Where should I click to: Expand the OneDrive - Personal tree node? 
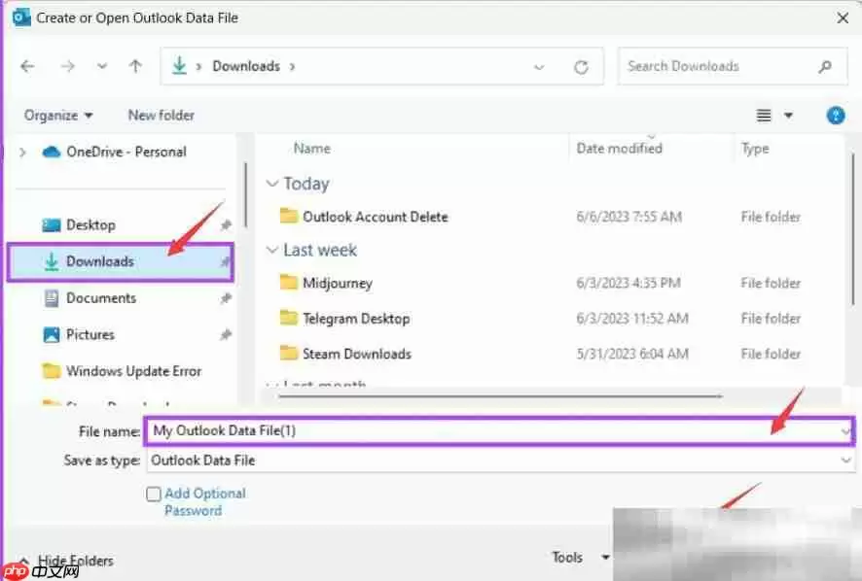[23, 152]
